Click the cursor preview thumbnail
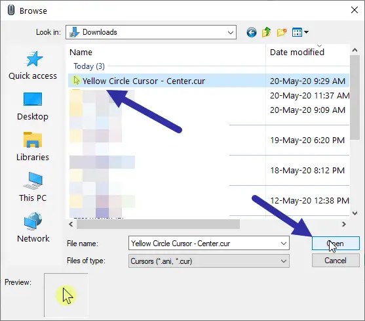 click(66, 295)
